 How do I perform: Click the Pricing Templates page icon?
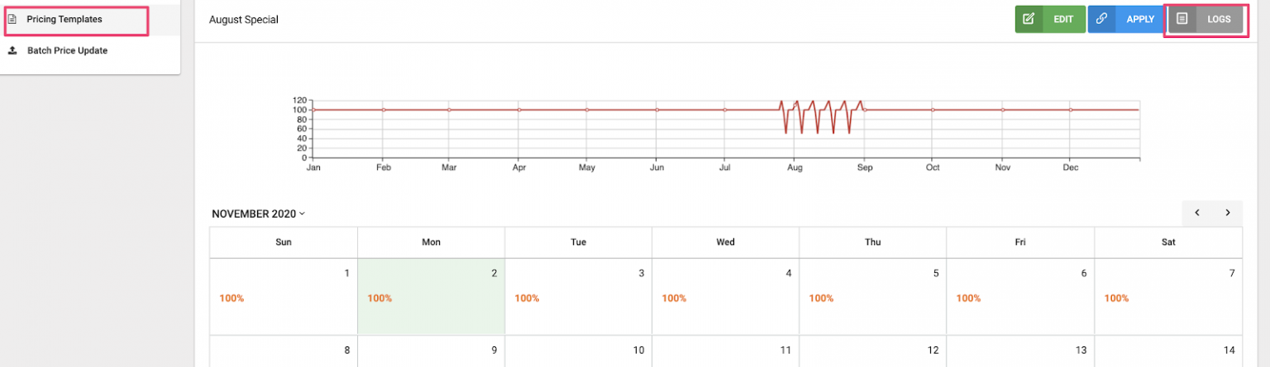pos(12,19)
